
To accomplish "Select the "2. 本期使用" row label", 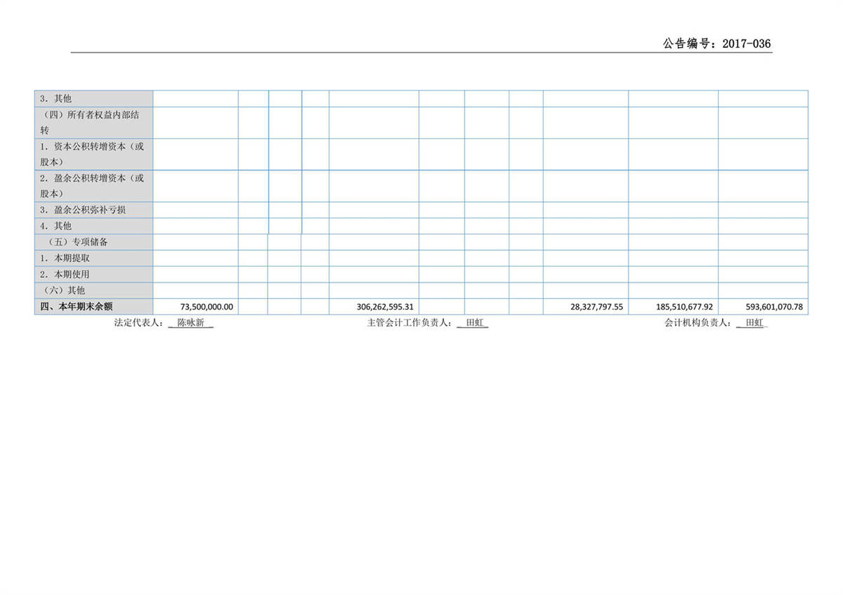I will (65, 274).
